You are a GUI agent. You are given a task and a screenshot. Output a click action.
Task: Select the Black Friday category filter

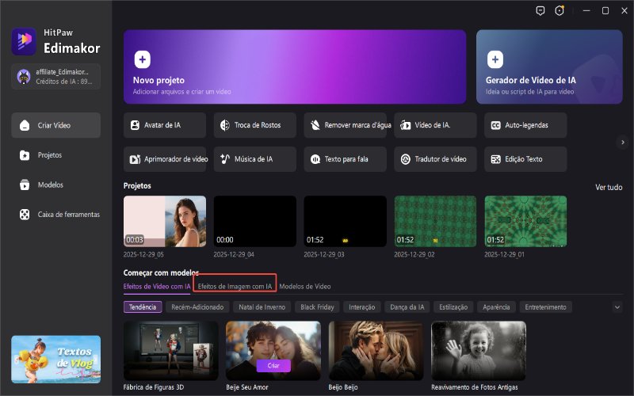click(x=319, y=307)
